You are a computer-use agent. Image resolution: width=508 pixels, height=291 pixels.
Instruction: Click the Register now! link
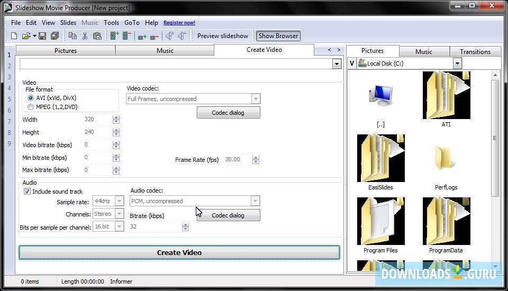pos(179,23)
